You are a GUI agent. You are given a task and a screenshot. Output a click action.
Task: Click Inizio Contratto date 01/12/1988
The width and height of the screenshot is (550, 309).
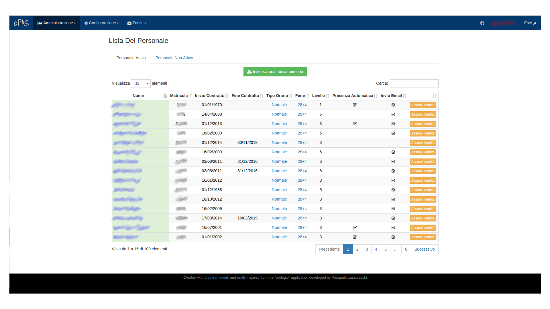tap(212, 190)
